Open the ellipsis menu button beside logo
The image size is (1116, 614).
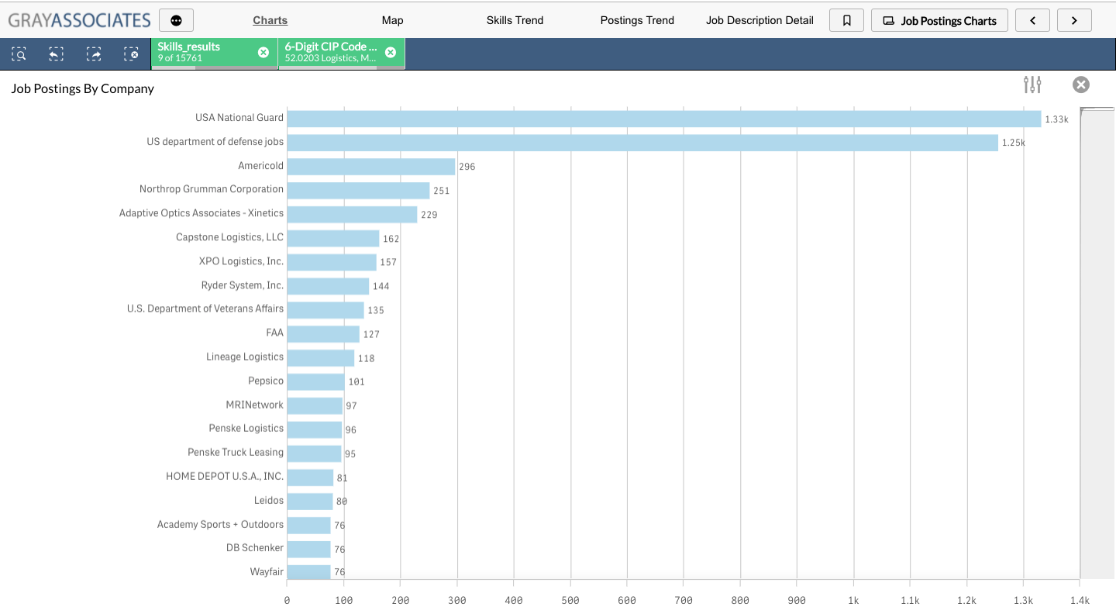(x=176, y=20)
